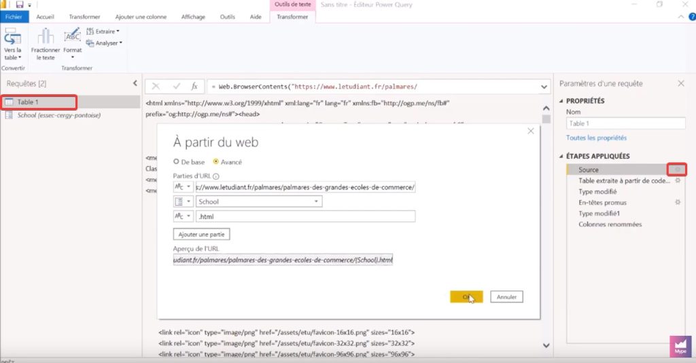Open the Fichier tab
Viewport: 696px width, 363px height.
click(x=14, y=17)
